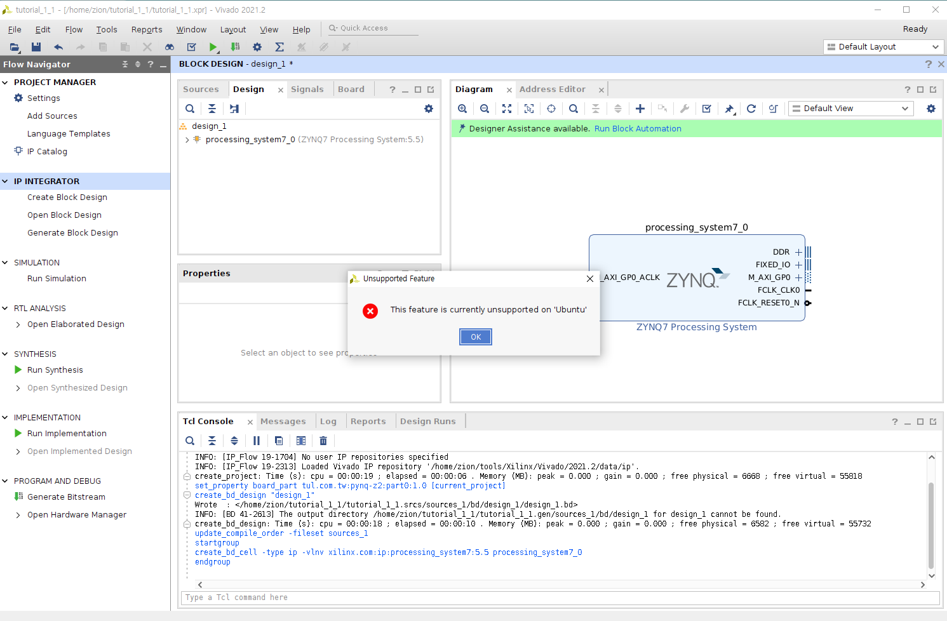Click Generate Bitstream in Flow Navigator

pos(66,497)
